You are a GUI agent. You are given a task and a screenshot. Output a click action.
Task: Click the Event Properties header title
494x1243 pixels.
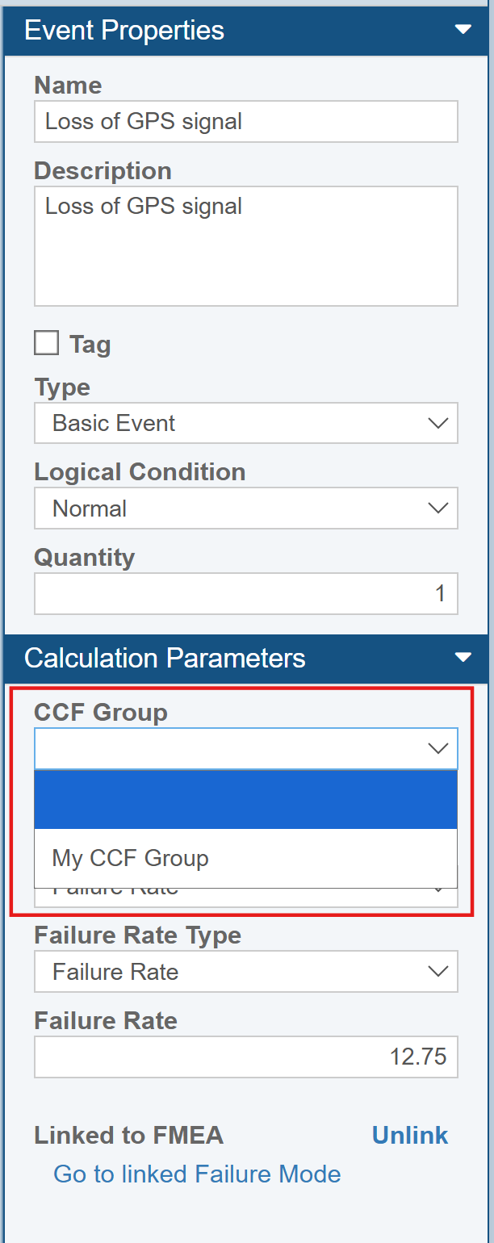[124, 30]
